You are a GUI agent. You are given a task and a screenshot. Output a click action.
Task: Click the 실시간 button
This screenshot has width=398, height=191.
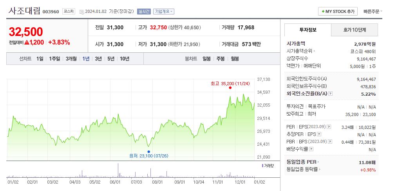pos(144,11)
